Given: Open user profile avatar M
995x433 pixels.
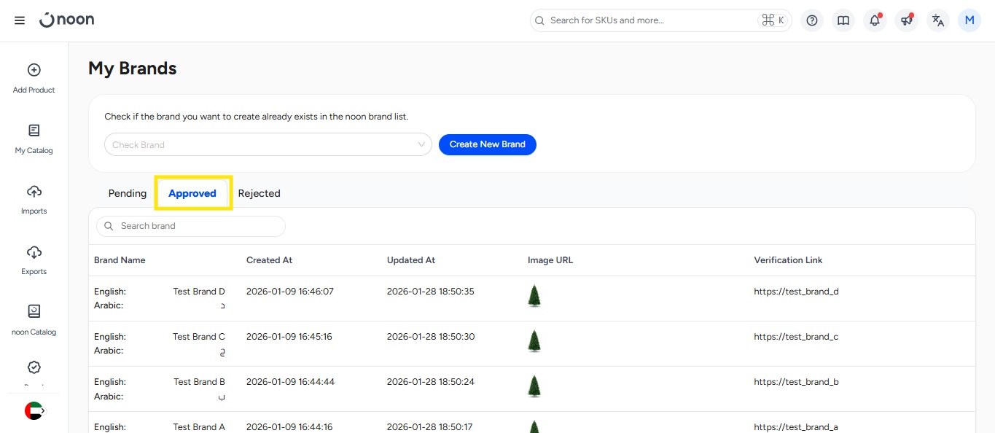Looking at the screenshot, I should click(969, 20).
